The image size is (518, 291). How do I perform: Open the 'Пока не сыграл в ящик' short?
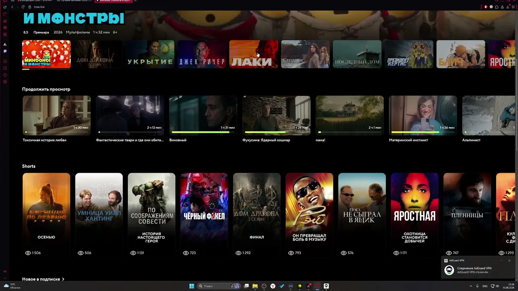point(362,215)
